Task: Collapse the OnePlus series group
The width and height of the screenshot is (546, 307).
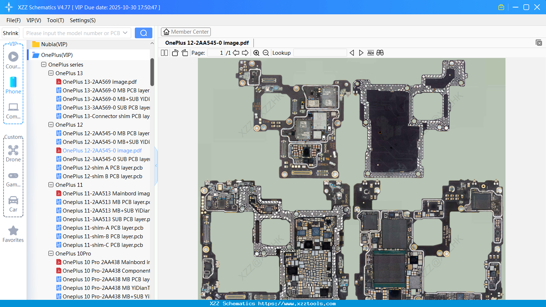Action: [x=43, y=64]
